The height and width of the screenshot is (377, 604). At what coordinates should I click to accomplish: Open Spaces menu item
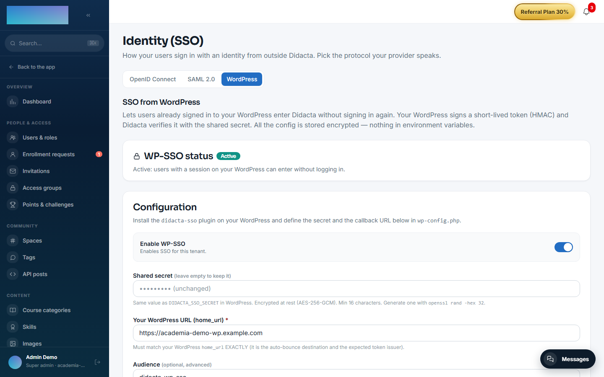(55, 241)
